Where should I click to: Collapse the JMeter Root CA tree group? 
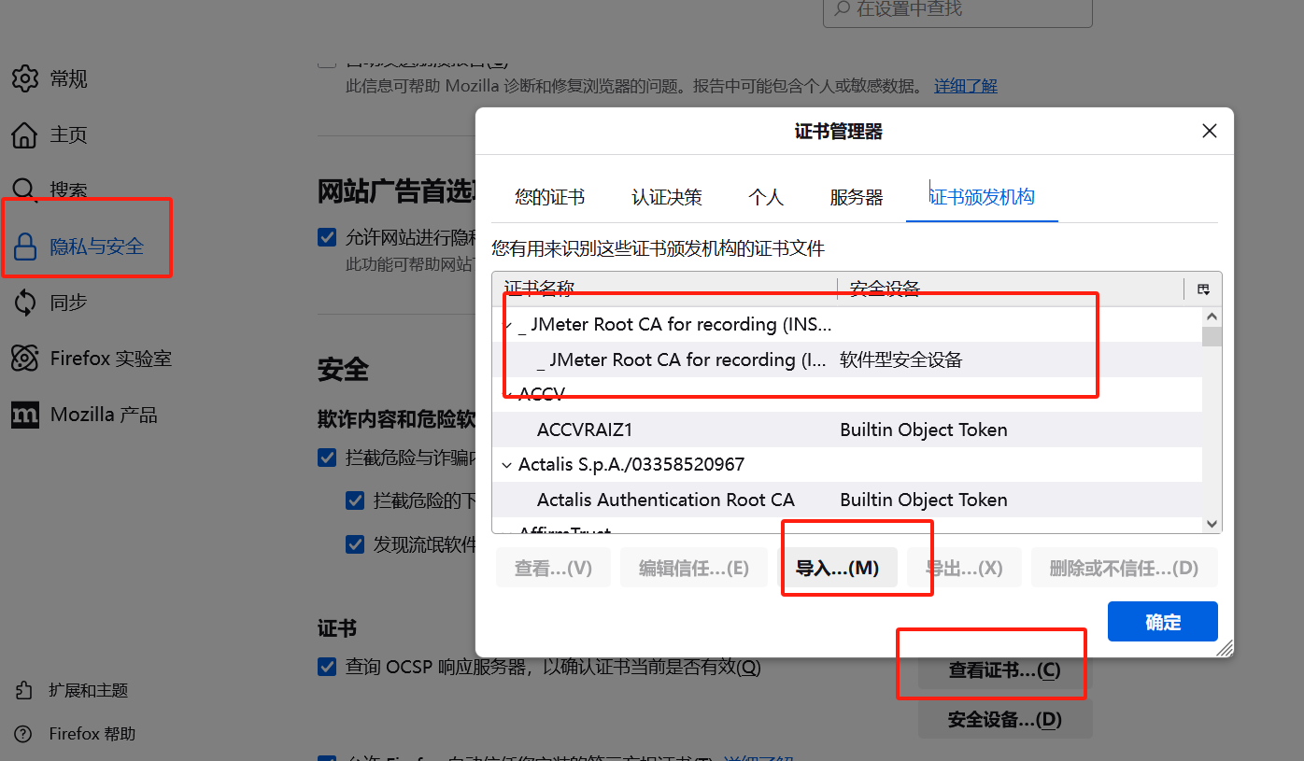pos(507,325)
